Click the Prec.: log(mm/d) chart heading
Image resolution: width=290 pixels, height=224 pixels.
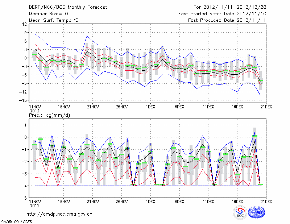[50, 115]
